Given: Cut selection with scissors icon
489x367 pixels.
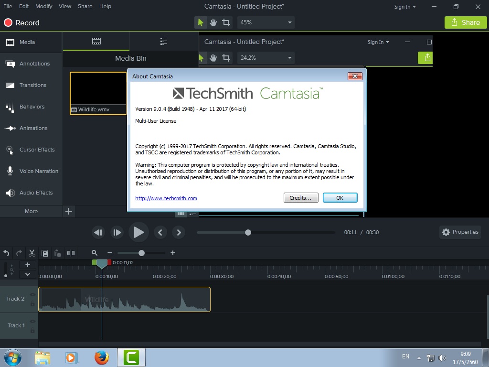Looking at the screenshot, I should [32, 253].
